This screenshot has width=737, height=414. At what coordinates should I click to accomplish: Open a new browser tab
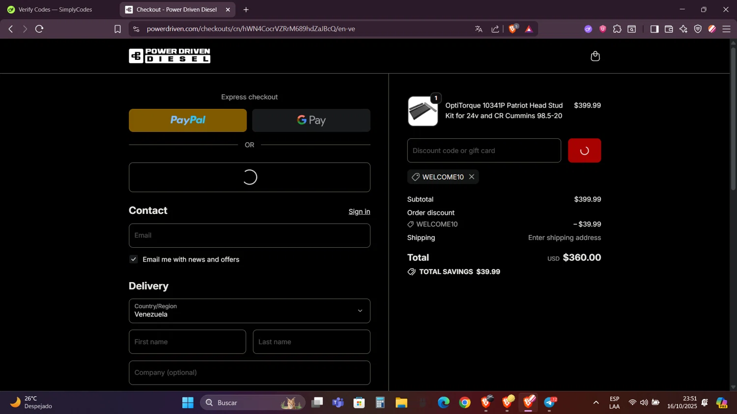coord(246,9)
